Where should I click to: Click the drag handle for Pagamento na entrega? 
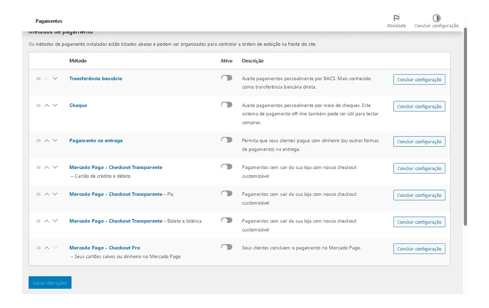pyautogui.click(x=39, y=140)
